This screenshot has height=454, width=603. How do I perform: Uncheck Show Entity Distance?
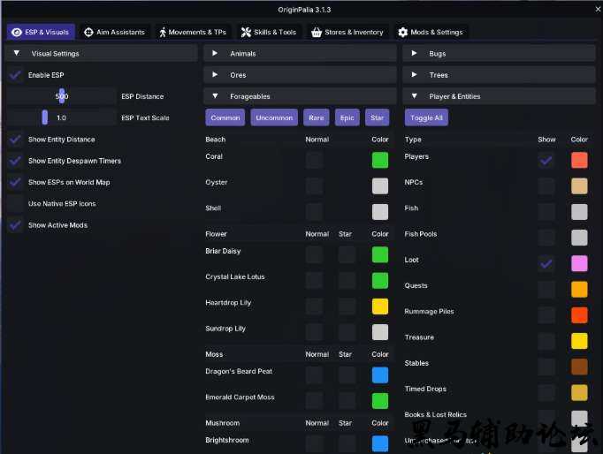click(15, 140)
